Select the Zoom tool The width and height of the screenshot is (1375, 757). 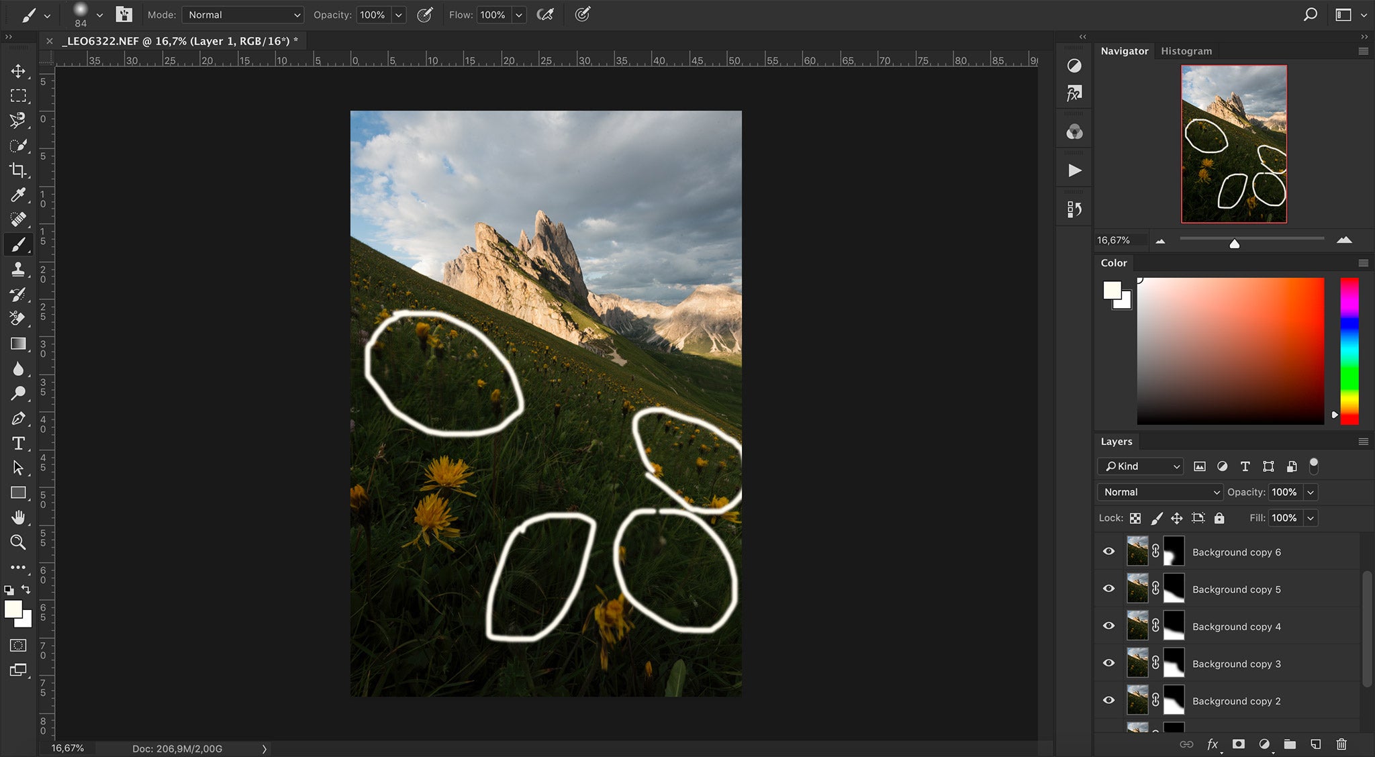tap(18, 542)
